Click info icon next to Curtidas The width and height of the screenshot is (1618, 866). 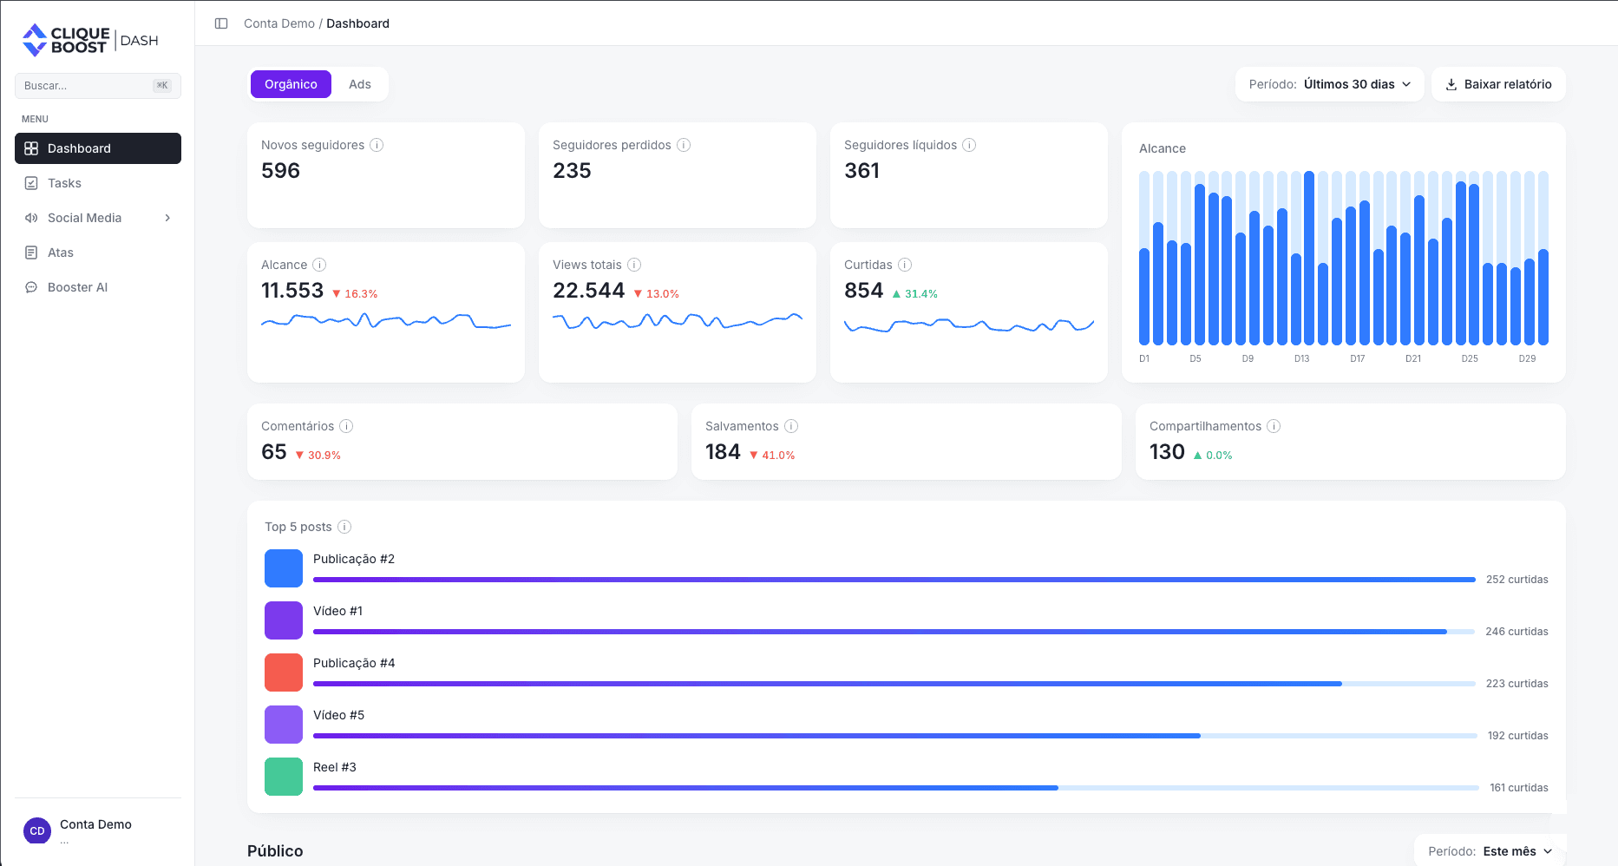click(905, 265)
